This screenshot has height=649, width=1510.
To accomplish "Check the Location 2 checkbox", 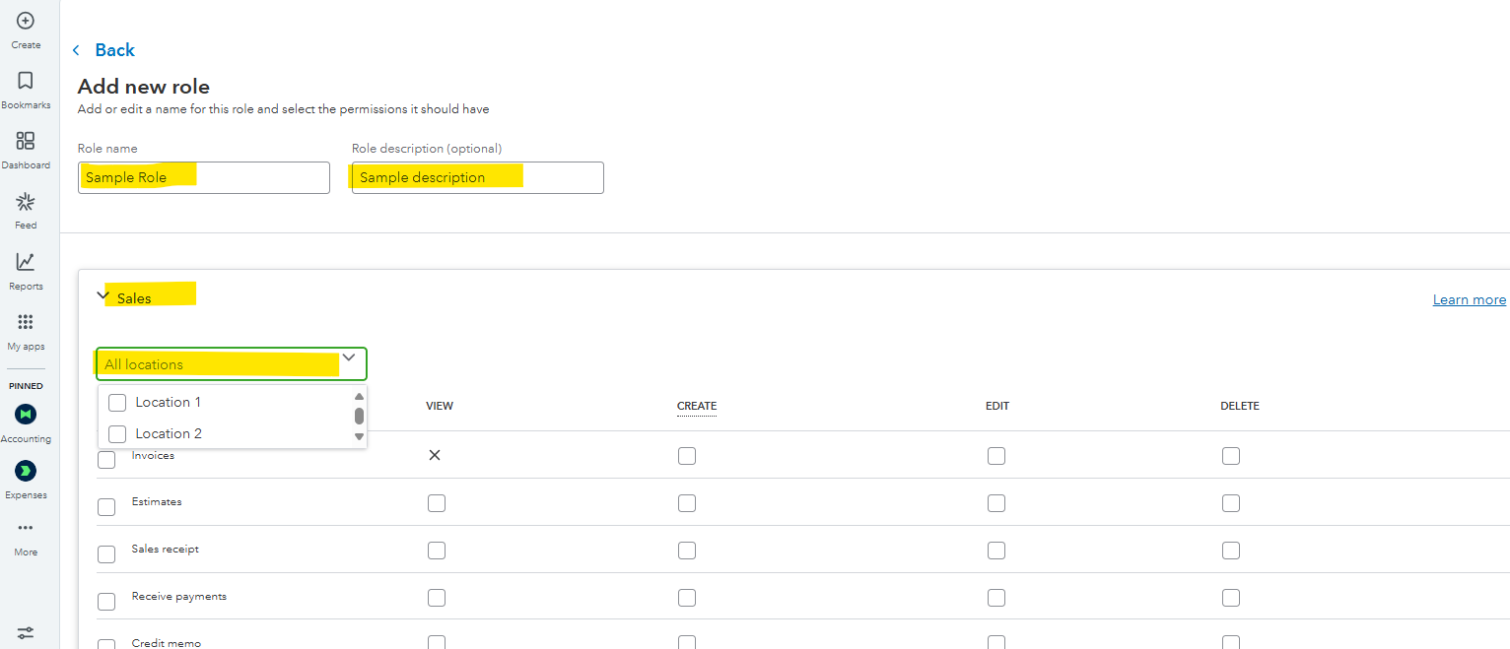I will [x=117, y=434].
